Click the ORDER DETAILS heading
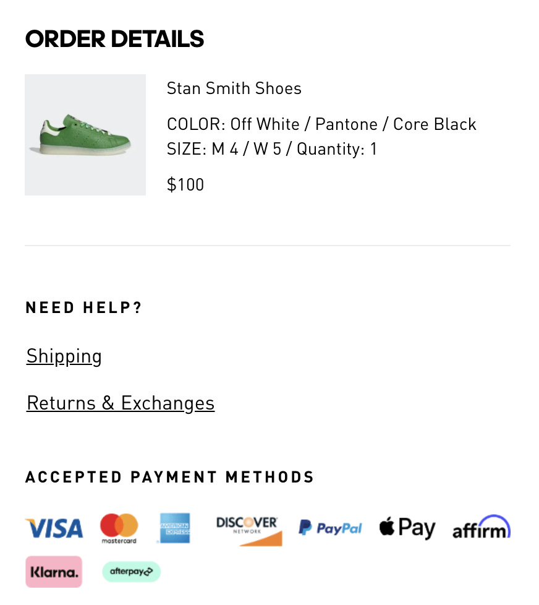 click(x=114, y=39)
